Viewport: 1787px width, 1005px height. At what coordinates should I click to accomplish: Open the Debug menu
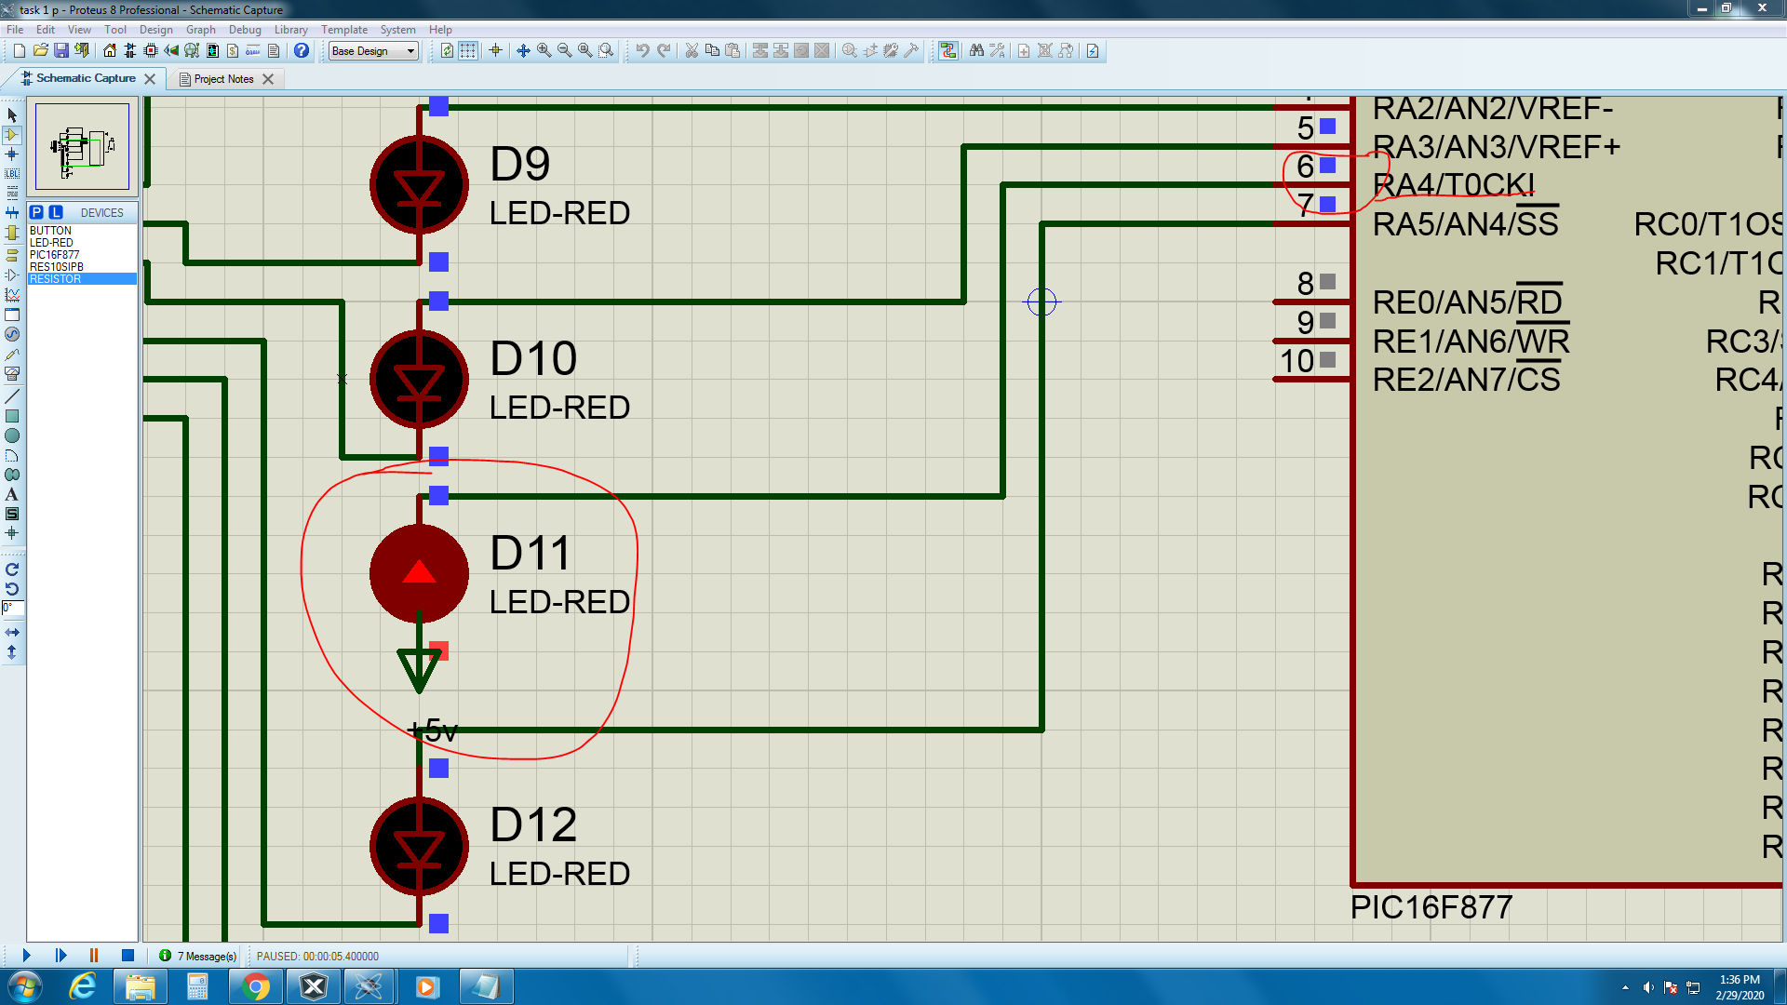tap(245, 30)
